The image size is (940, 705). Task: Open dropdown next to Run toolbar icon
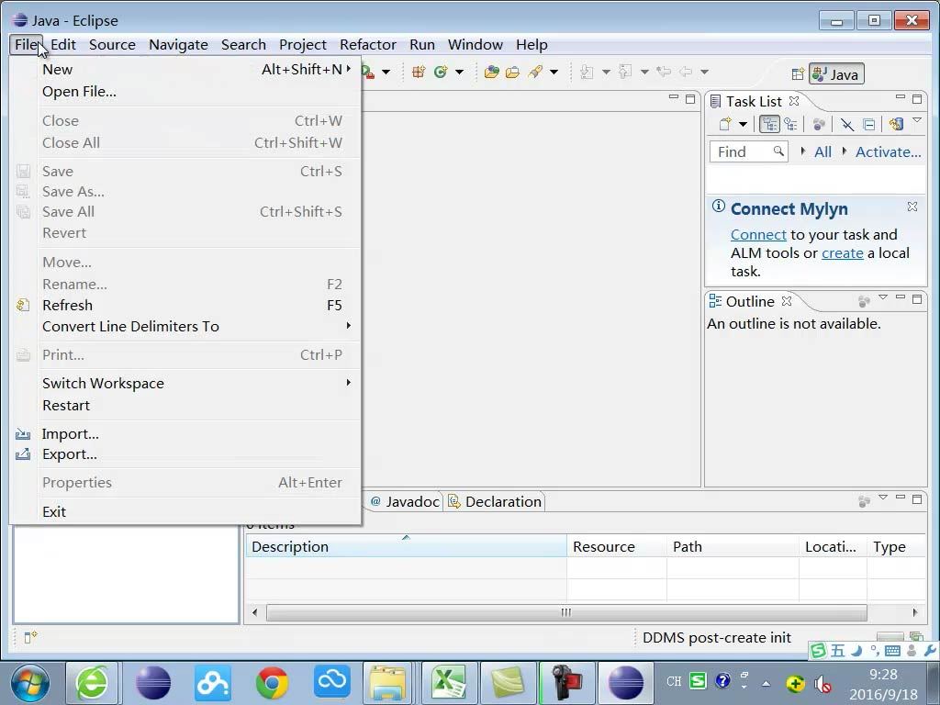pyautogui.click(x=386, y=73)
